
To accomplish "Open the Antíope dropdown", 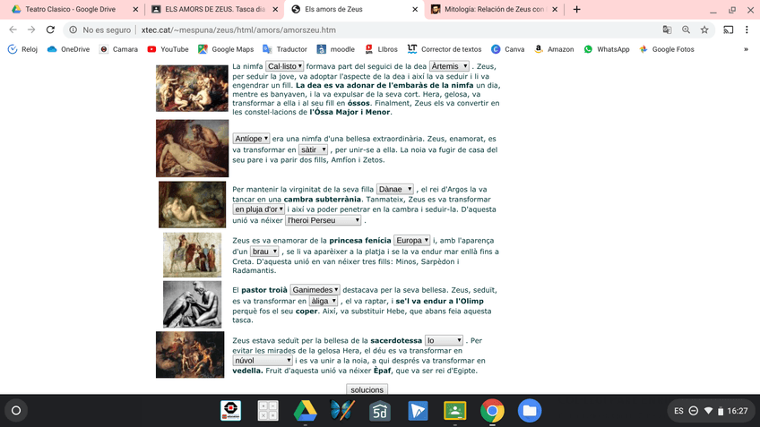I will pos(251,139).
